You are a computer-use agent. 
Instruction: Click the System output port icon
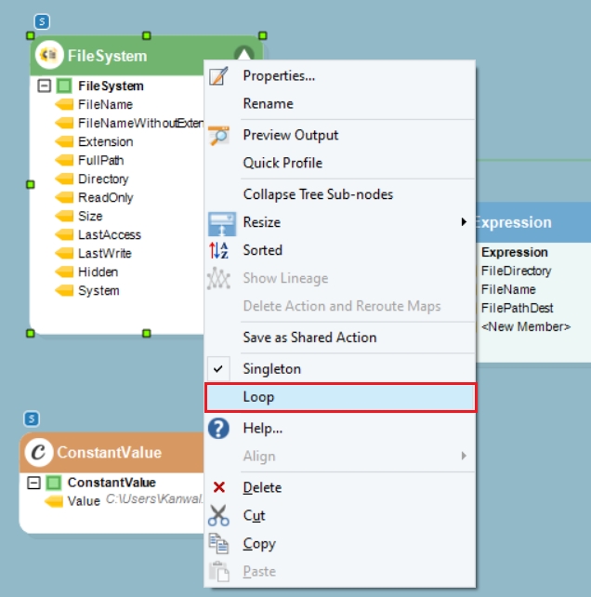[64, 291]
